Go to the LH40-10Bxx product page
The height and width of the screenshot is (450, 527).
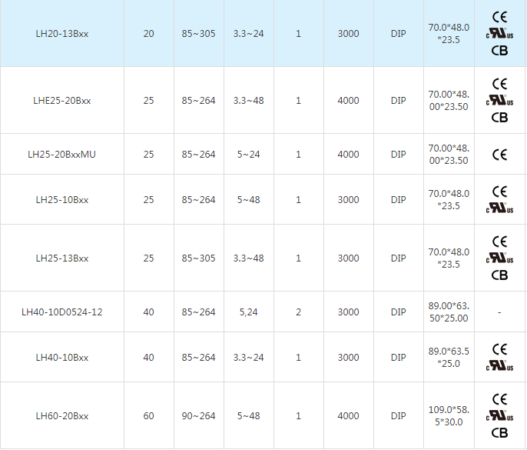point(62,358)
